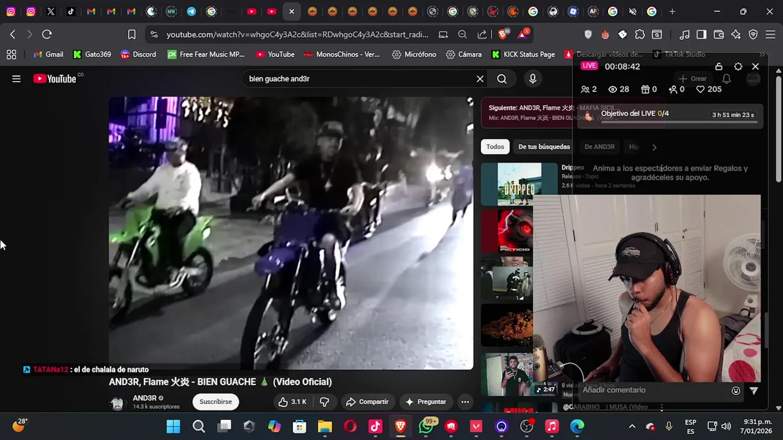Open AND3R channel name link
Image resolution: width=783 pixels, height=440 pixels.
click(x=144, y=398)
